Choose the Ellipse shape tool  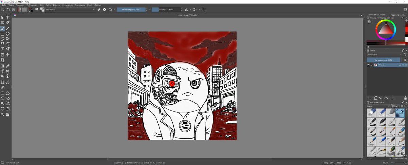coord(7,34)
